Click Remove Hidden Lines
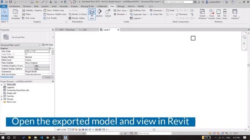 (x=55, y=14)
